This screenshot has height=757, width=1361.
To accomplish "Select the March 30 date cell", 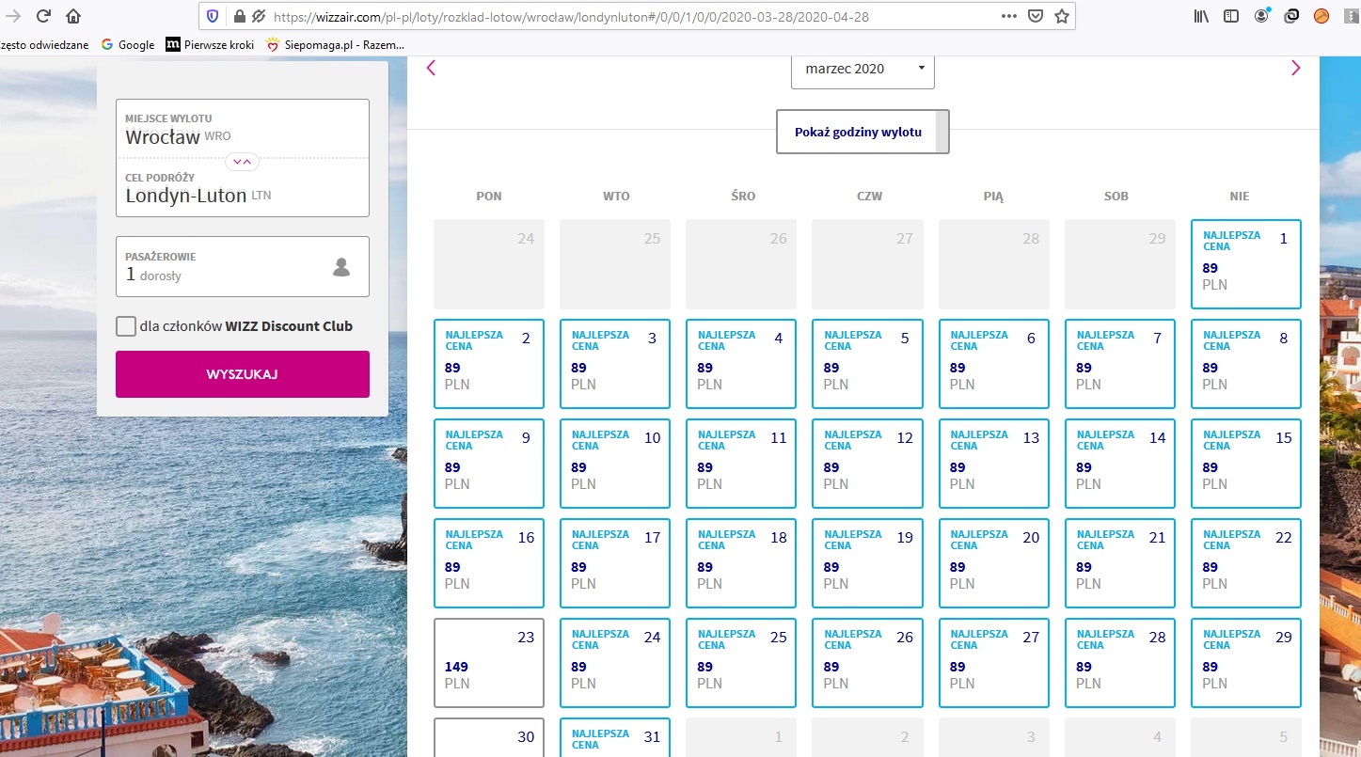I will point(489,737).
